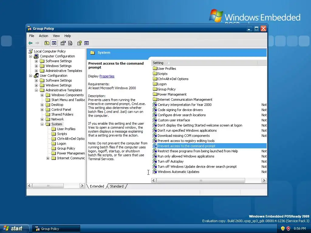Click the System folder icon in tree

pos(48,124)
